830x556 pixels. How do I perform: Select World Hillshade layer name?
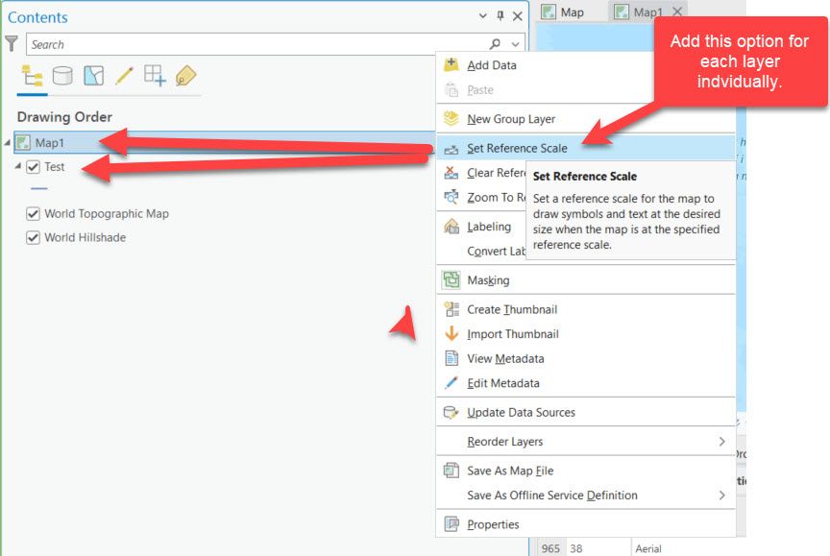85,237
